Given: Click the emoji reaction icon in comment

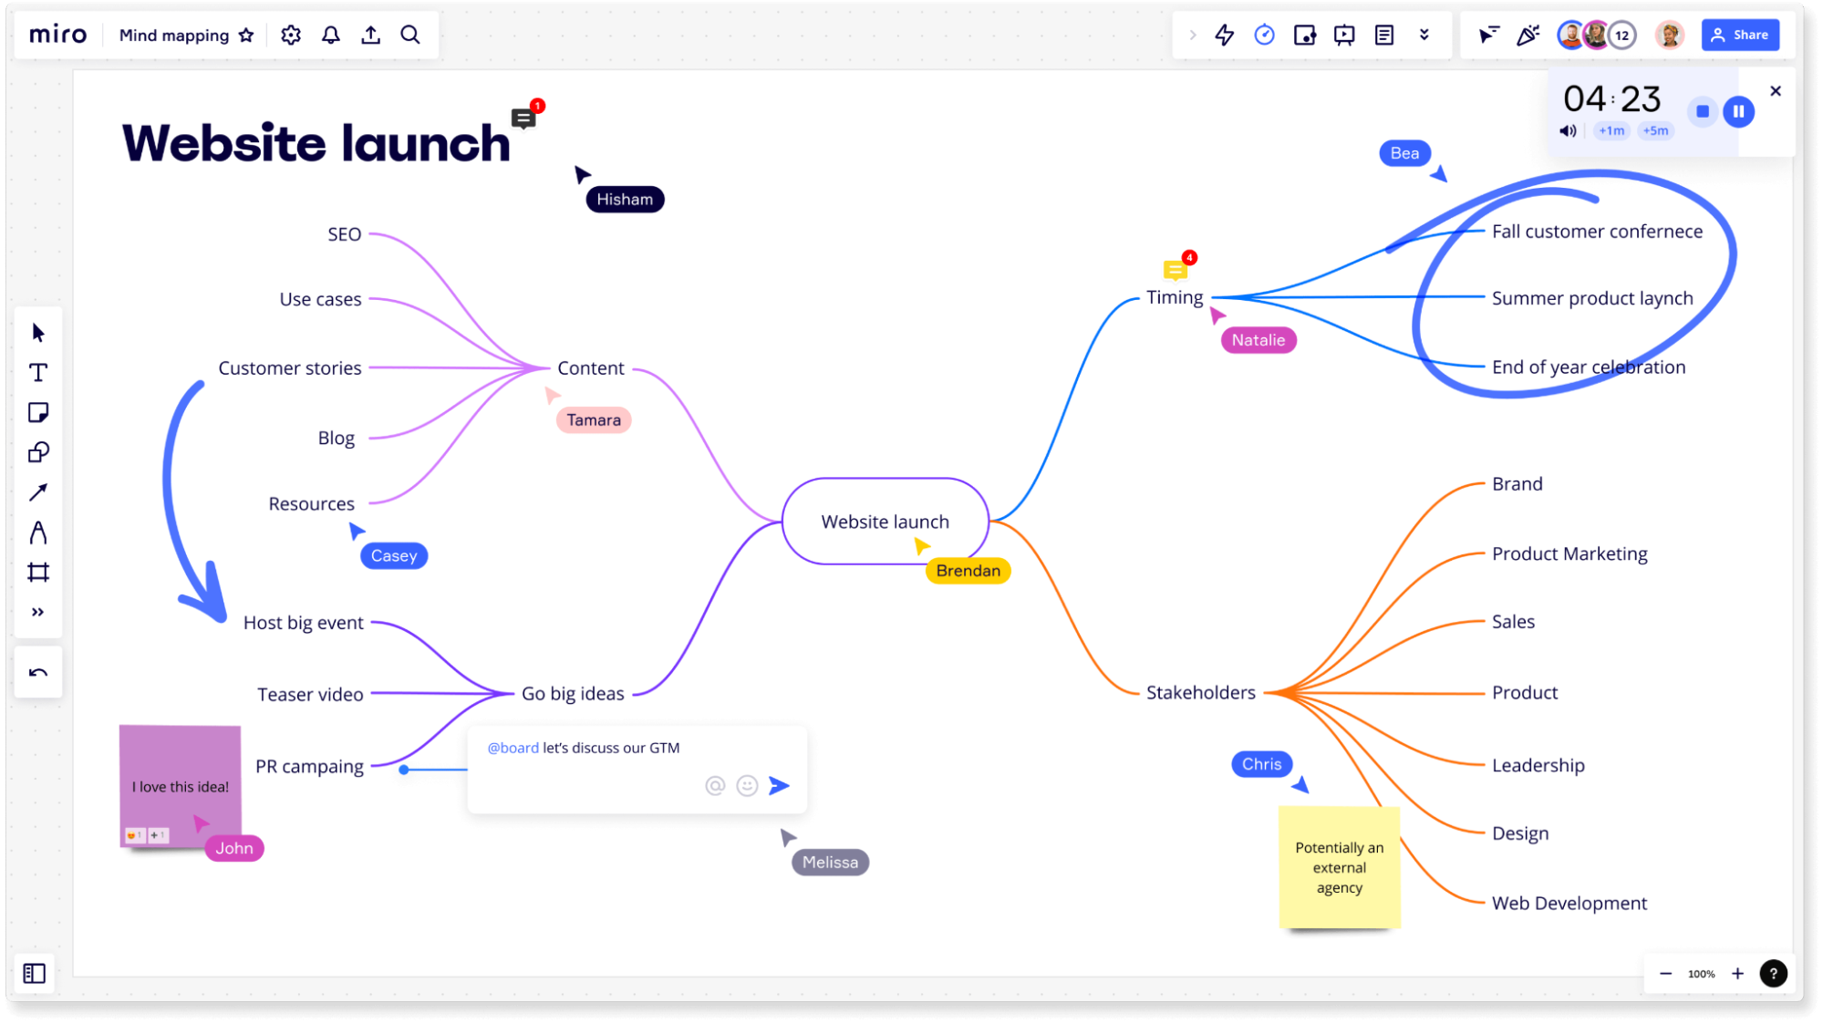Looking at the screenshot, I should [746, 785].
